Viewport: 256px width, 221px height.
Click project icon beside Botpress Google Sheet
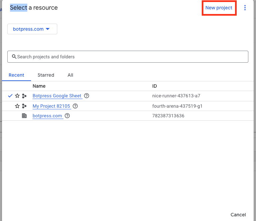24,96
